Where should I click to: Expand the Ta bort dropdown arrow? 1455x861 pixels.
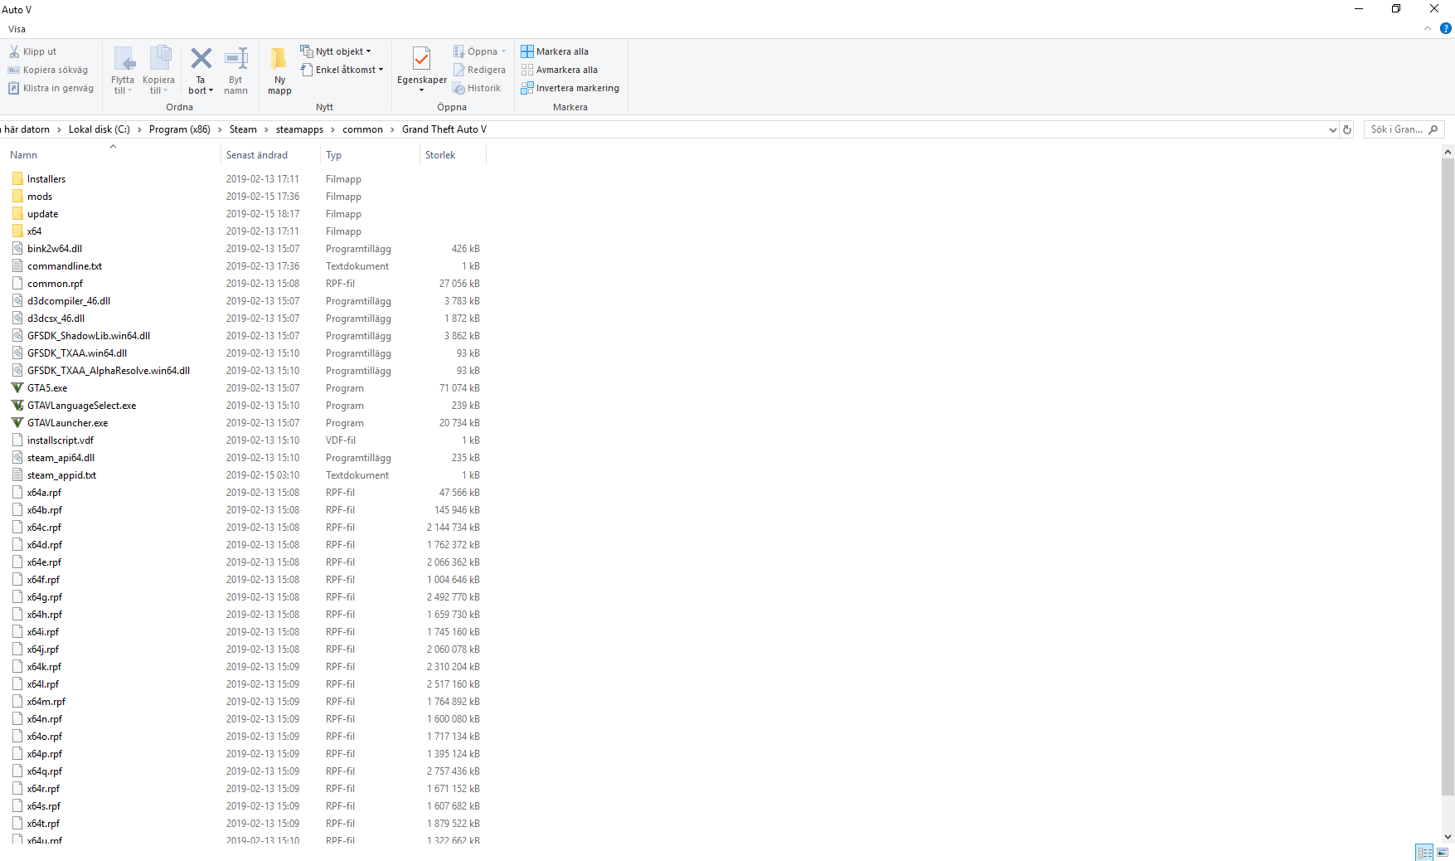click(211, 90)
